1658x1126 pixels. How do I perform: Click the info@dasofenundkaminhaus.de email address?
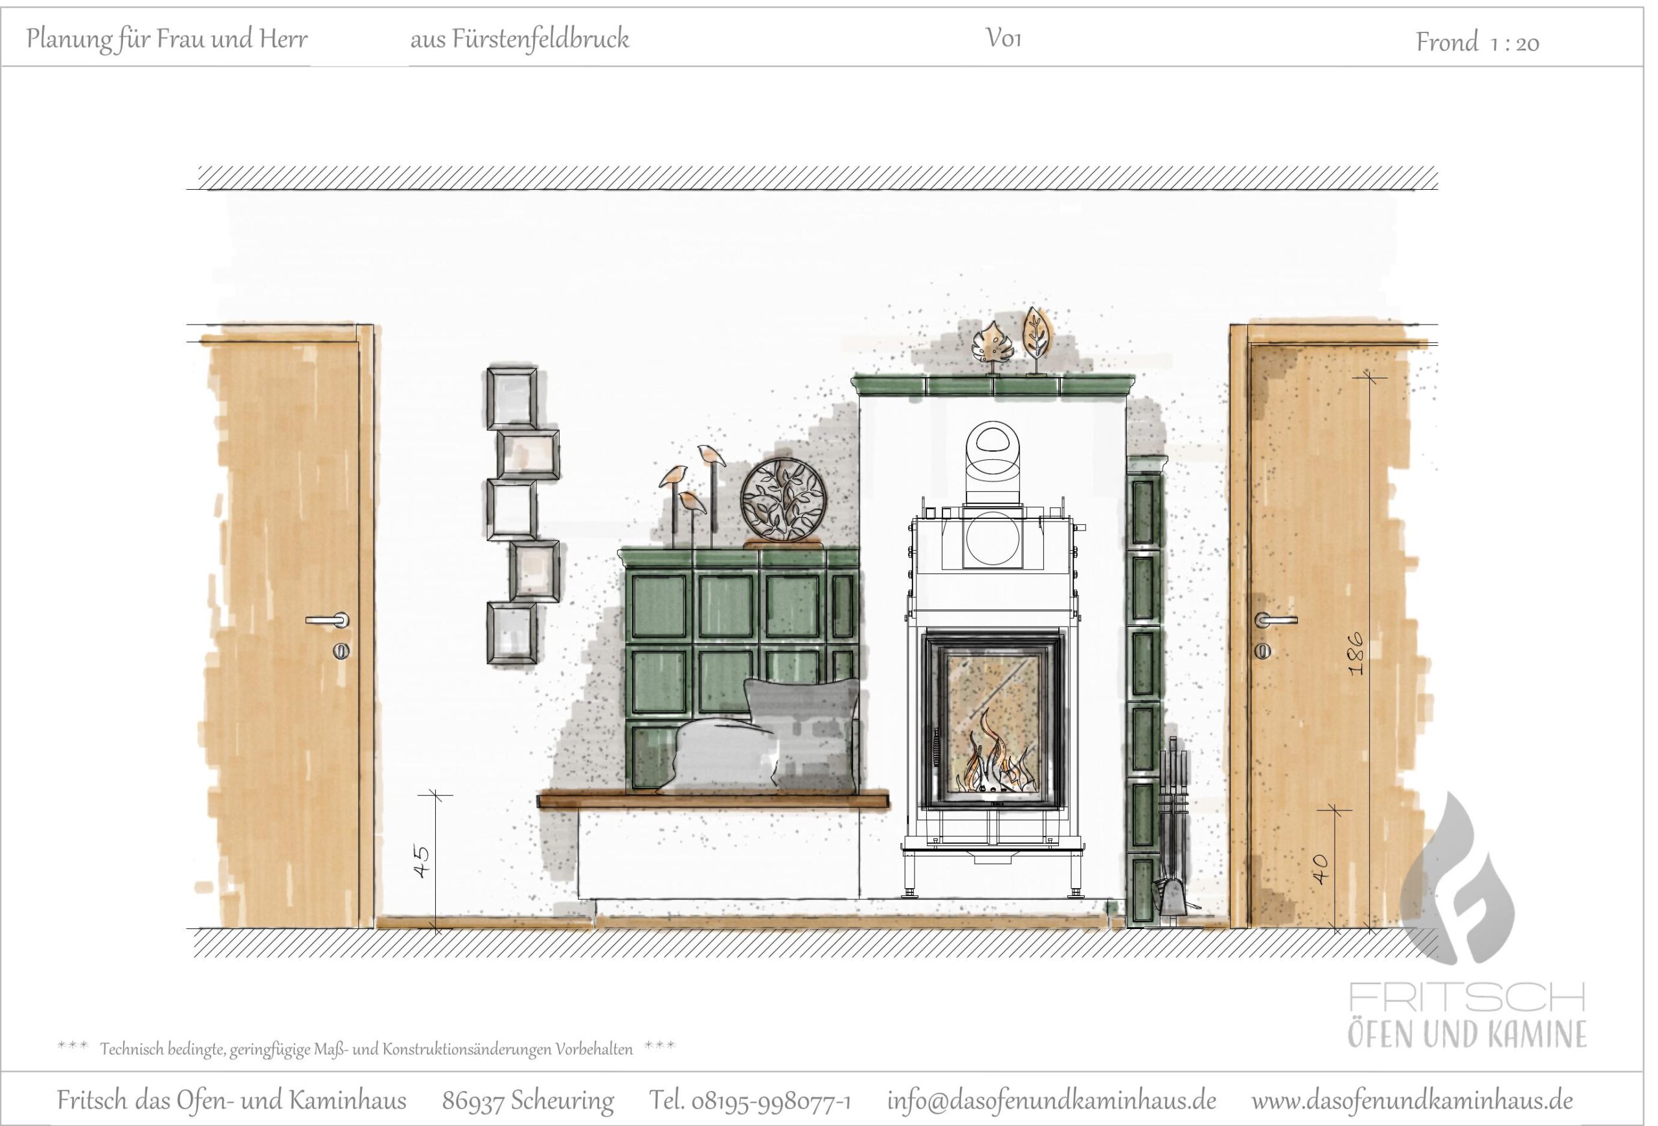click(x=1052, y=1099)
